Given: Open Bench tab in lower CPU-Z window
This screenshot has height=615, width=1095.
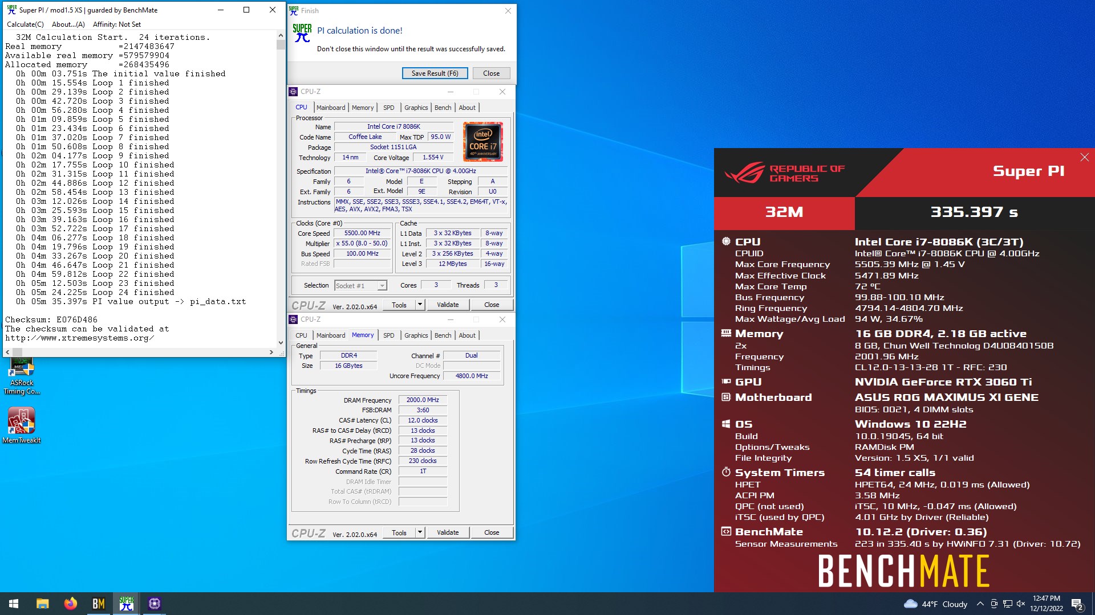Looking at the screenshot, I should point(443,335).
